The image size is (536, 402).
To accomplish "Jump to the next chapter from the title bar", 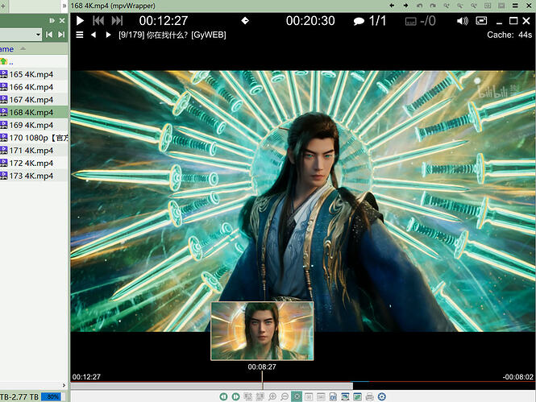I will [x=108, y=35].
